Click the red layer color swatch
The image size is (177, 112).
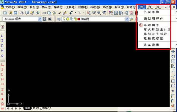[x=79, y=19]
